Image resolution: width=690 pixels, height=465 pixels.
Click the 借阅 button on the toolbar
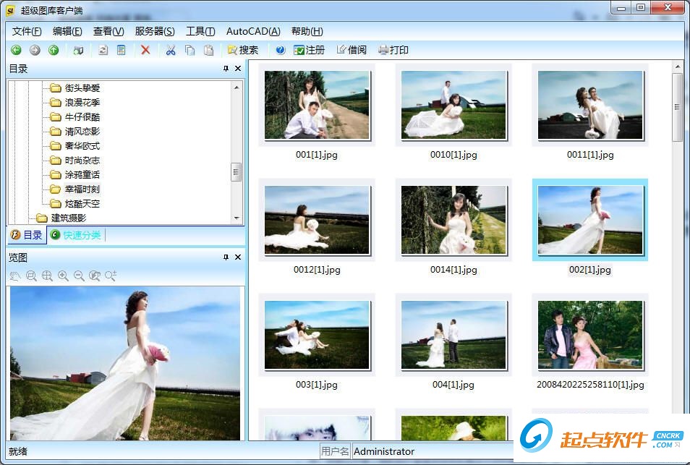click(x=352, y=50)
